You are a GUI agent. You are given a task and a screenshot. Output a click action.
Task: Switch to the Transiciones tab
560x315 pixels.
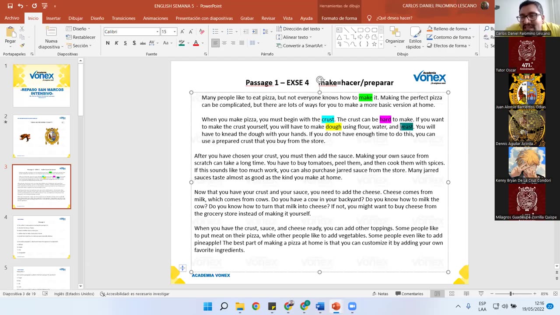[123, 18]
